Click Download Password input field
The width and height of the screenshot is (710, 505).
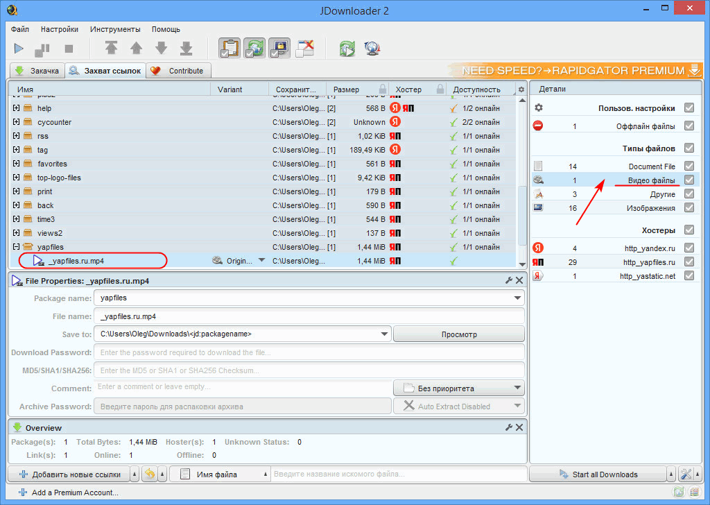pos(309,352)
